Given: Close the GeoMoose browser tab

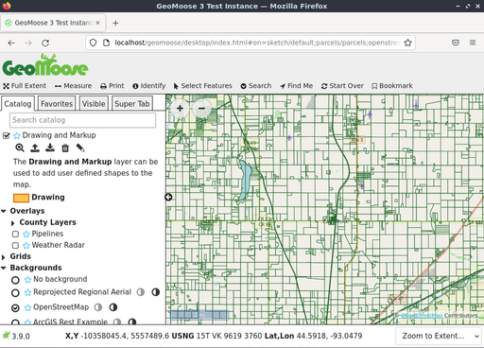Looking at the screenshot, I should pyautogui.click(x=98, y=23).
